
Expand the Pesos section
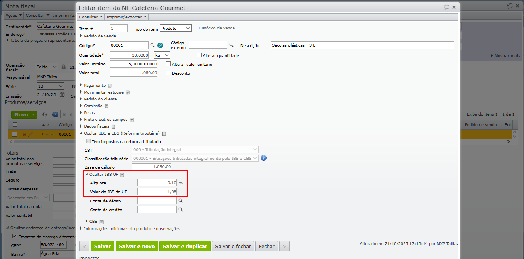pos(87,113)
